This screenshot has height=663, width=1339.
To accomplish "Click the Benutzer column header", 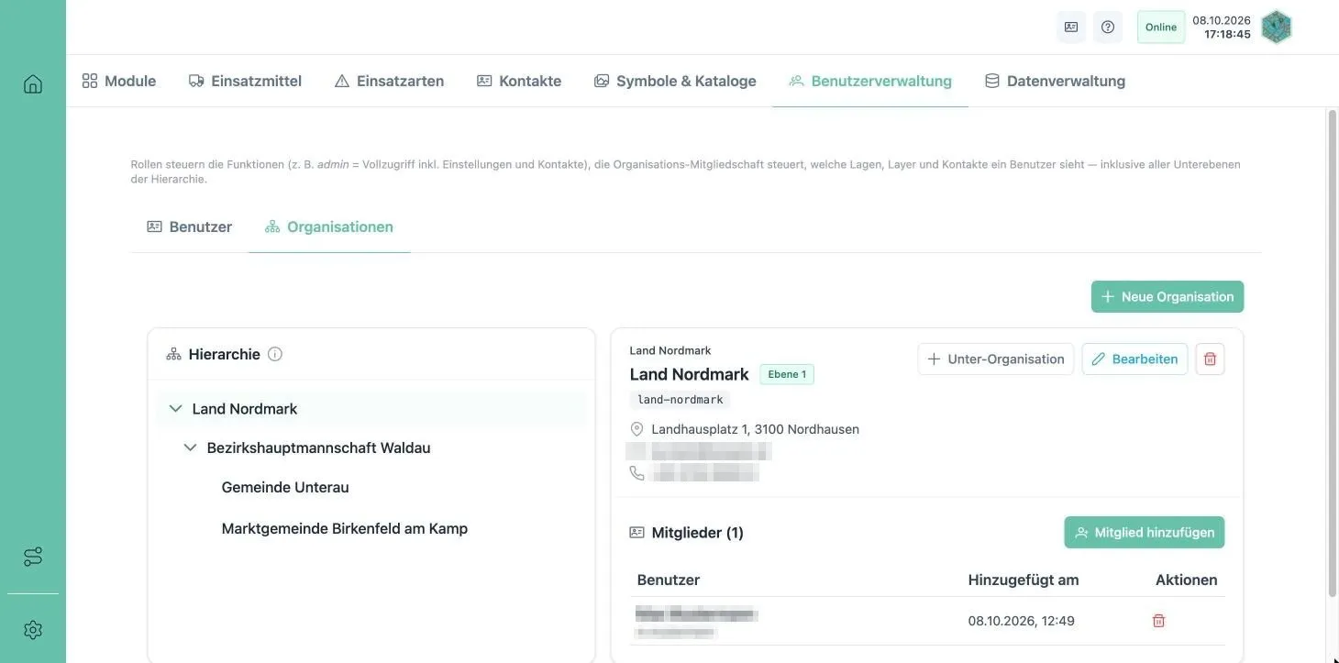I will [669, 580].
